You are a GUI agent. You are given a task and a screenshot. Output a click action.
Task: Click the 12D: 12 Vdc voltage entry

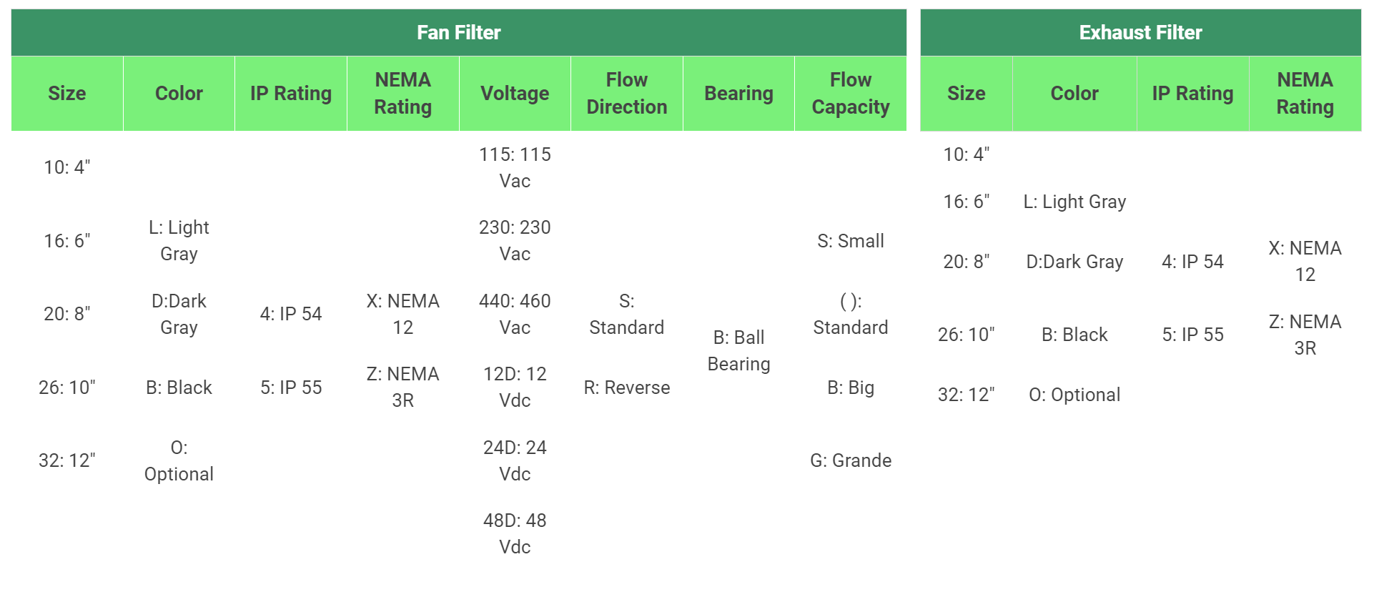point(515,387)
